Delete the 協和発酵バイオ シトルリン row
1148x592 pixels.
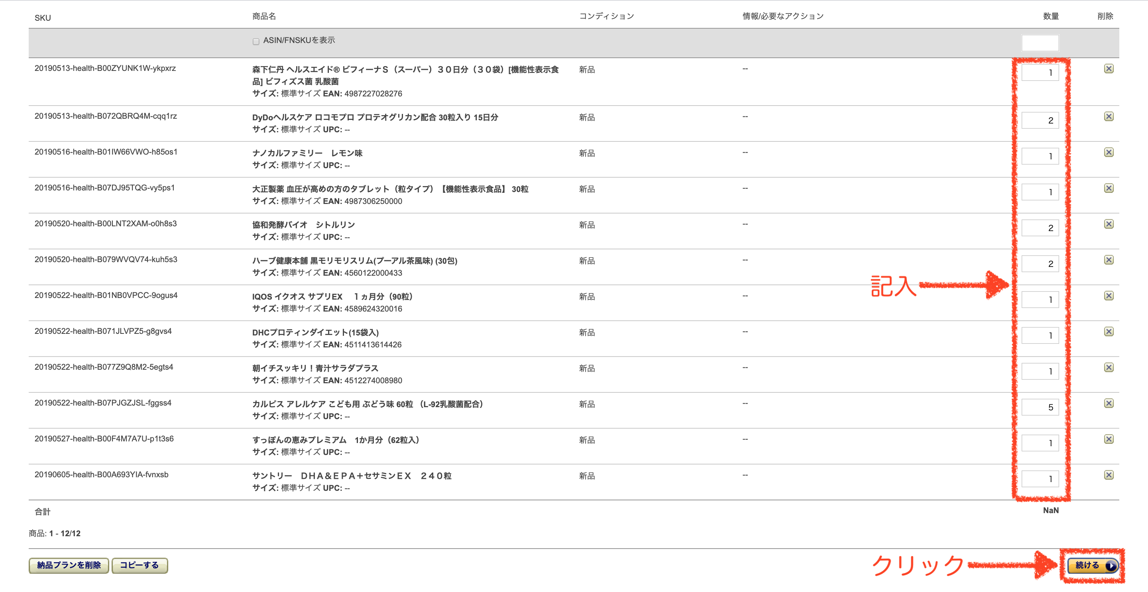coord(1109,224)
